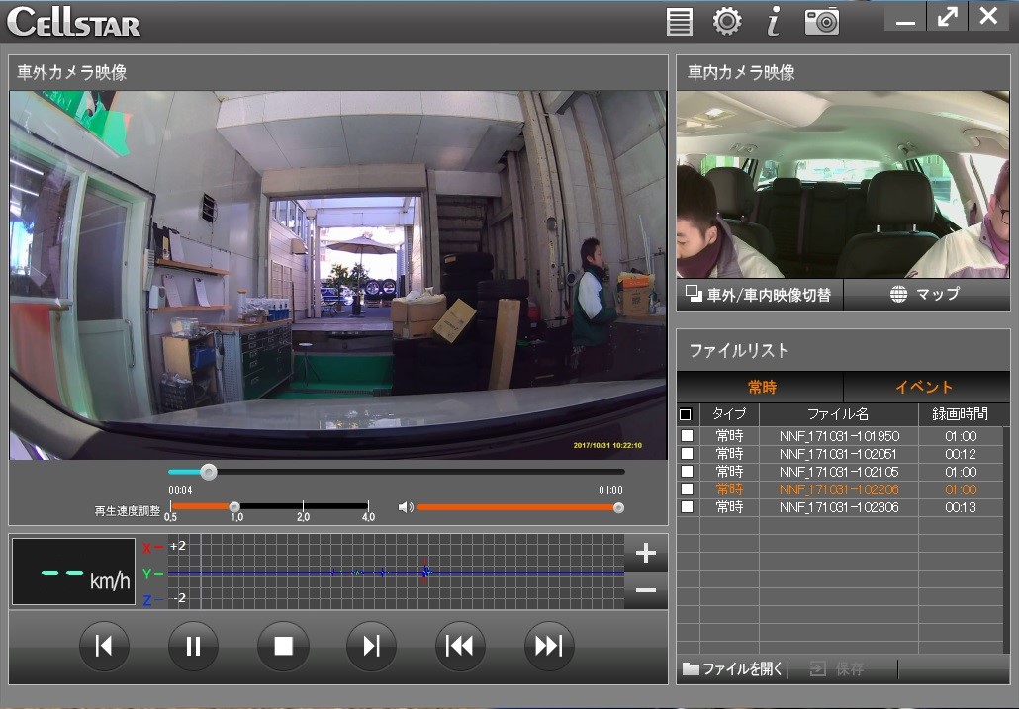1019x709 pixels.
Task: Click the 車外/車内映像切替 button
Action: [x=760, y=295]
